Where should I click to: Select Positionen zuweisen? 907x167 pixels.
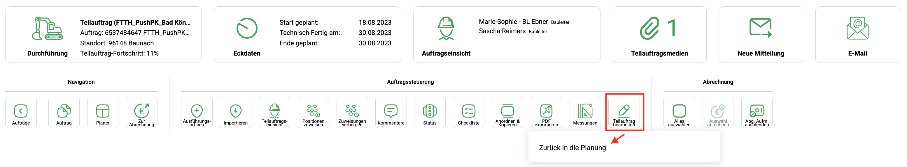[313, 111]
